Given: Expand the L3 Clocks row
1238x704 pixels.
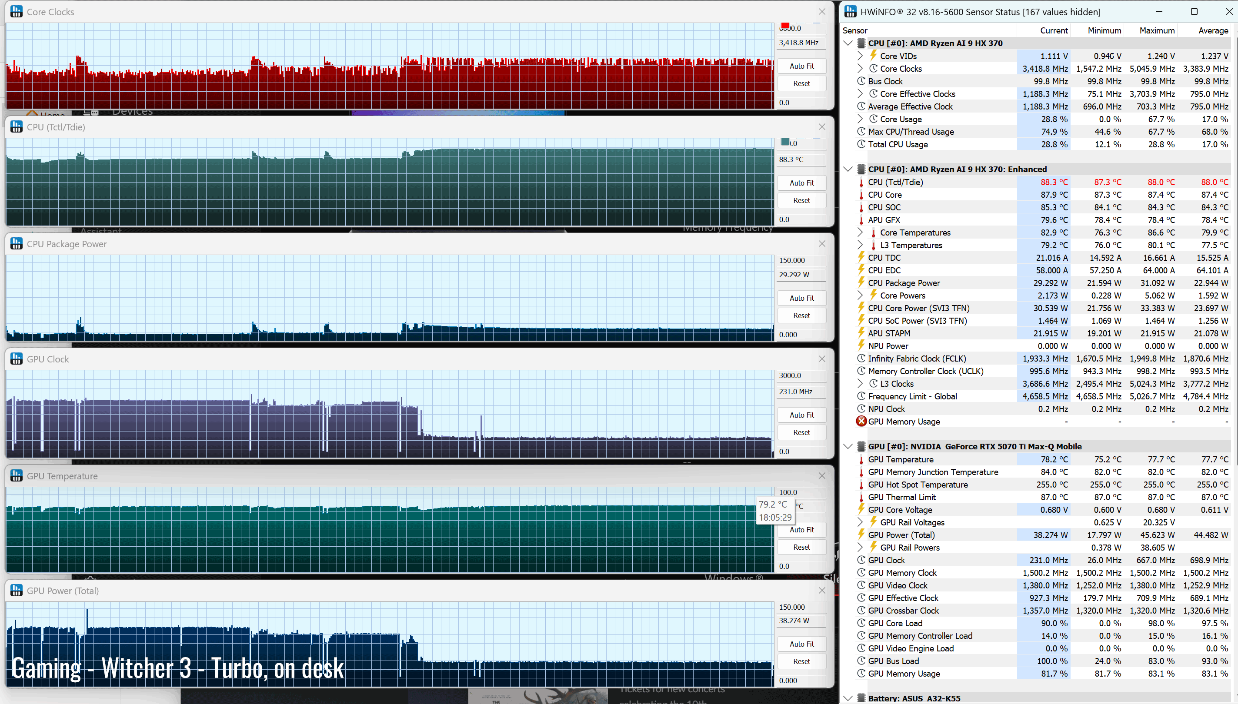Looking at the screenshot, I should click(x=860, y=383).
